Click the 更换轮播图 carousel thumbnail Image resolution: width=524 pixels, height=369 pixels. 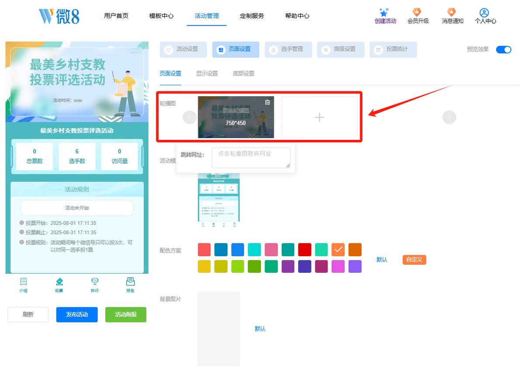236,117
